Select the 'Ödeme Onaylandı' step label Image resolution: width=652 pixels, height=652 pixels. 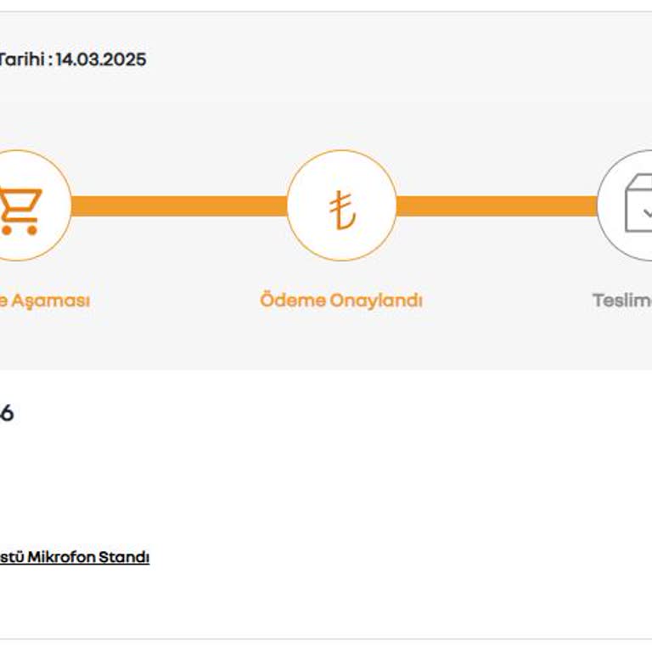point(341,301)
